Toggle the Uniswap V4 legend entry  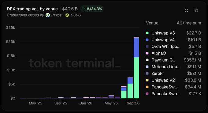173,40
